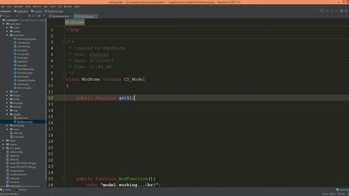Viewport: 349px width, 196px height.
Task: Select email.php in controllers folder
Action: (x=21, y=50)
